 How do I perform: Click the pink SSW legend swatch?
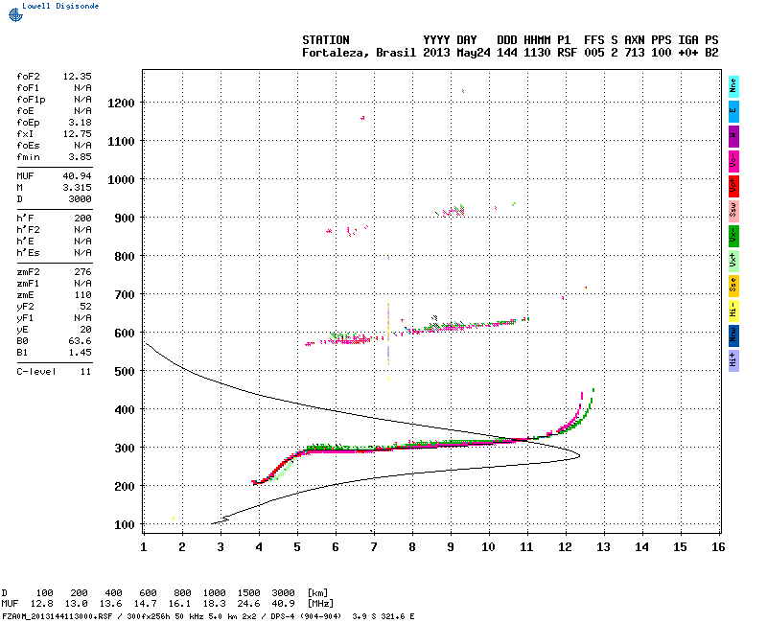click(732, 211)
